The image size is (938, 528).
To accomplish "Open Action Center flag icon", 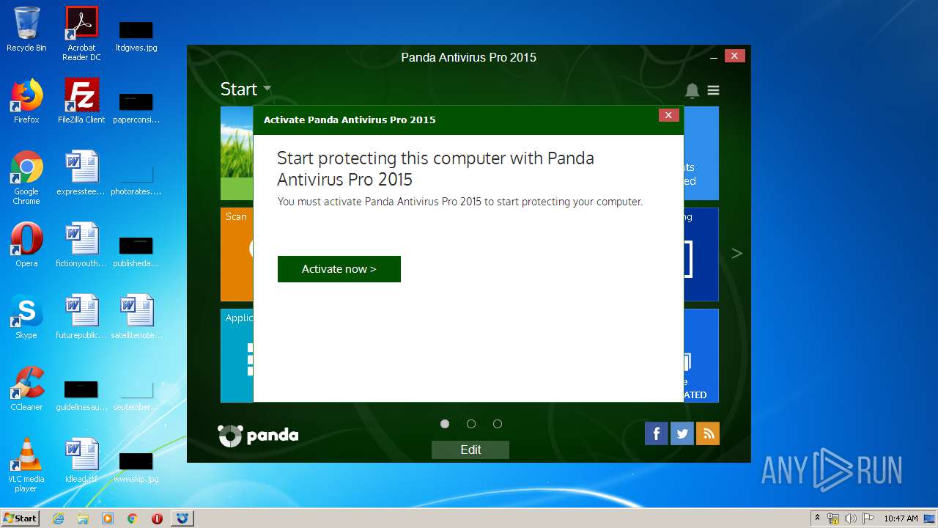I will (x=868, y=518).
